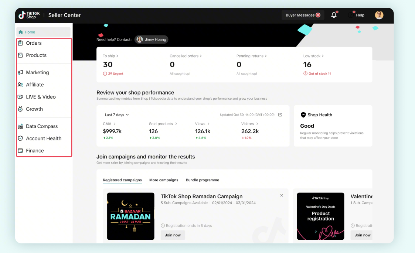Click the Help question mark icon
The width and height of the screenshot is (415, 253).
(x=351, y=15)
